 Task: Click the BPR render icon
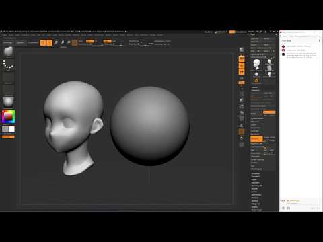pos(242,50)
